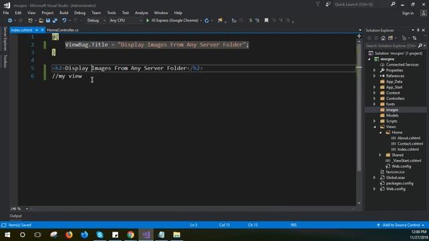Select favicon.ico in Solution Explorer

tap(395, 172)
